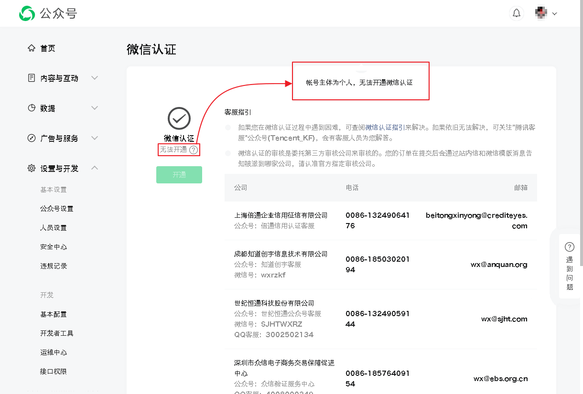This screenshot has height=394, width=583.
Task: Click the 数据 pie chart icon
Action: click(x=32, y=108)
